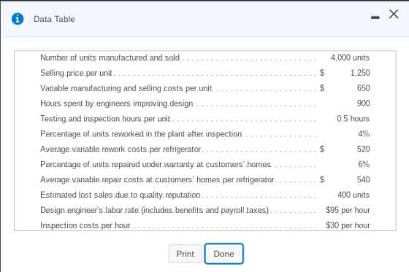This screenshot has height=272, width=409.
Task: Click Average variable rework costs label
Action: 121,149
